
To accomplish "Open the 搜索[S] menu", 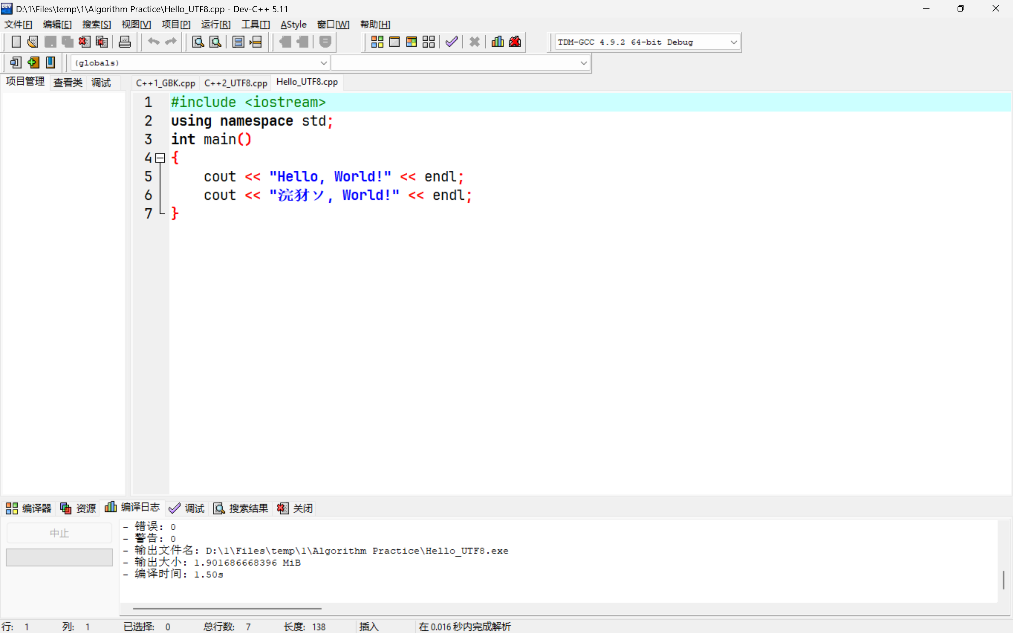I will click(x=97, y=24).
